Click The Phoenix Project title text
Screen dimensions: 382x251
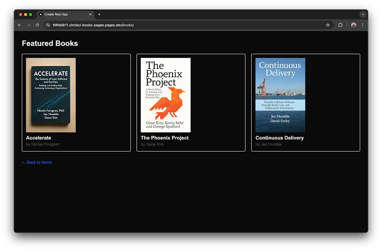(x=165, y=138)
